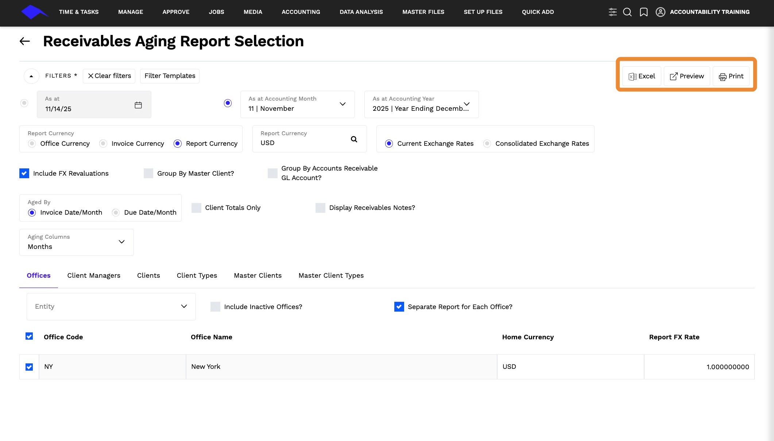Click Clear filters button
Image resolution: width=774 pixels, height=441 pixels.
109,76
